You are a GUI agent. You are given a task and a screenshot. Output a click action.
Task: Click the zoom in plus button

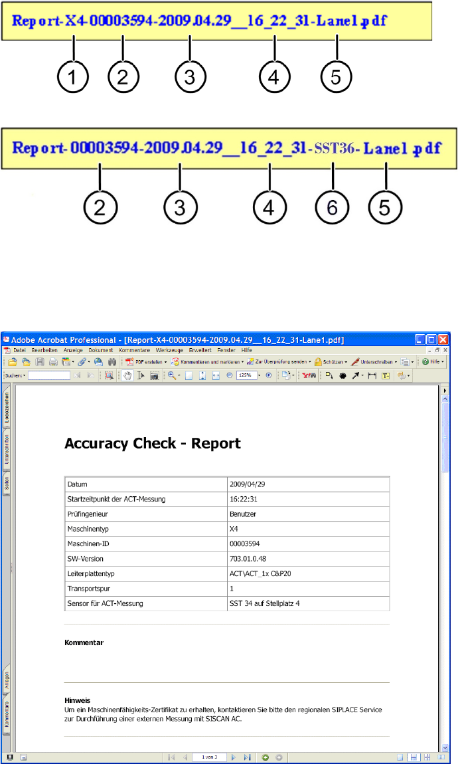[x=269, y=375]
